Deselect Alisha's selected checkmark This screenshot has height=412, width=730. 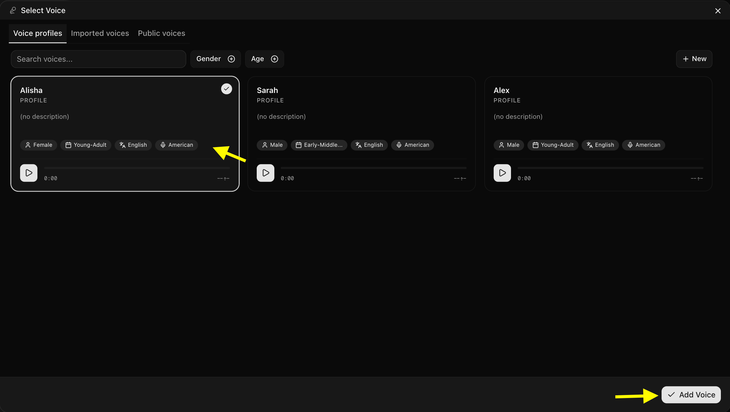tap(226, 89)
